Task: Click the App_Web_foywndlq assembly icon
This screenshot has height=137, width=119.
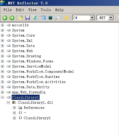Action: [9, 92]
